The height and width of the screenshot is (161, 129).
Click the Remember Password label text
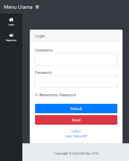point(57,95)
